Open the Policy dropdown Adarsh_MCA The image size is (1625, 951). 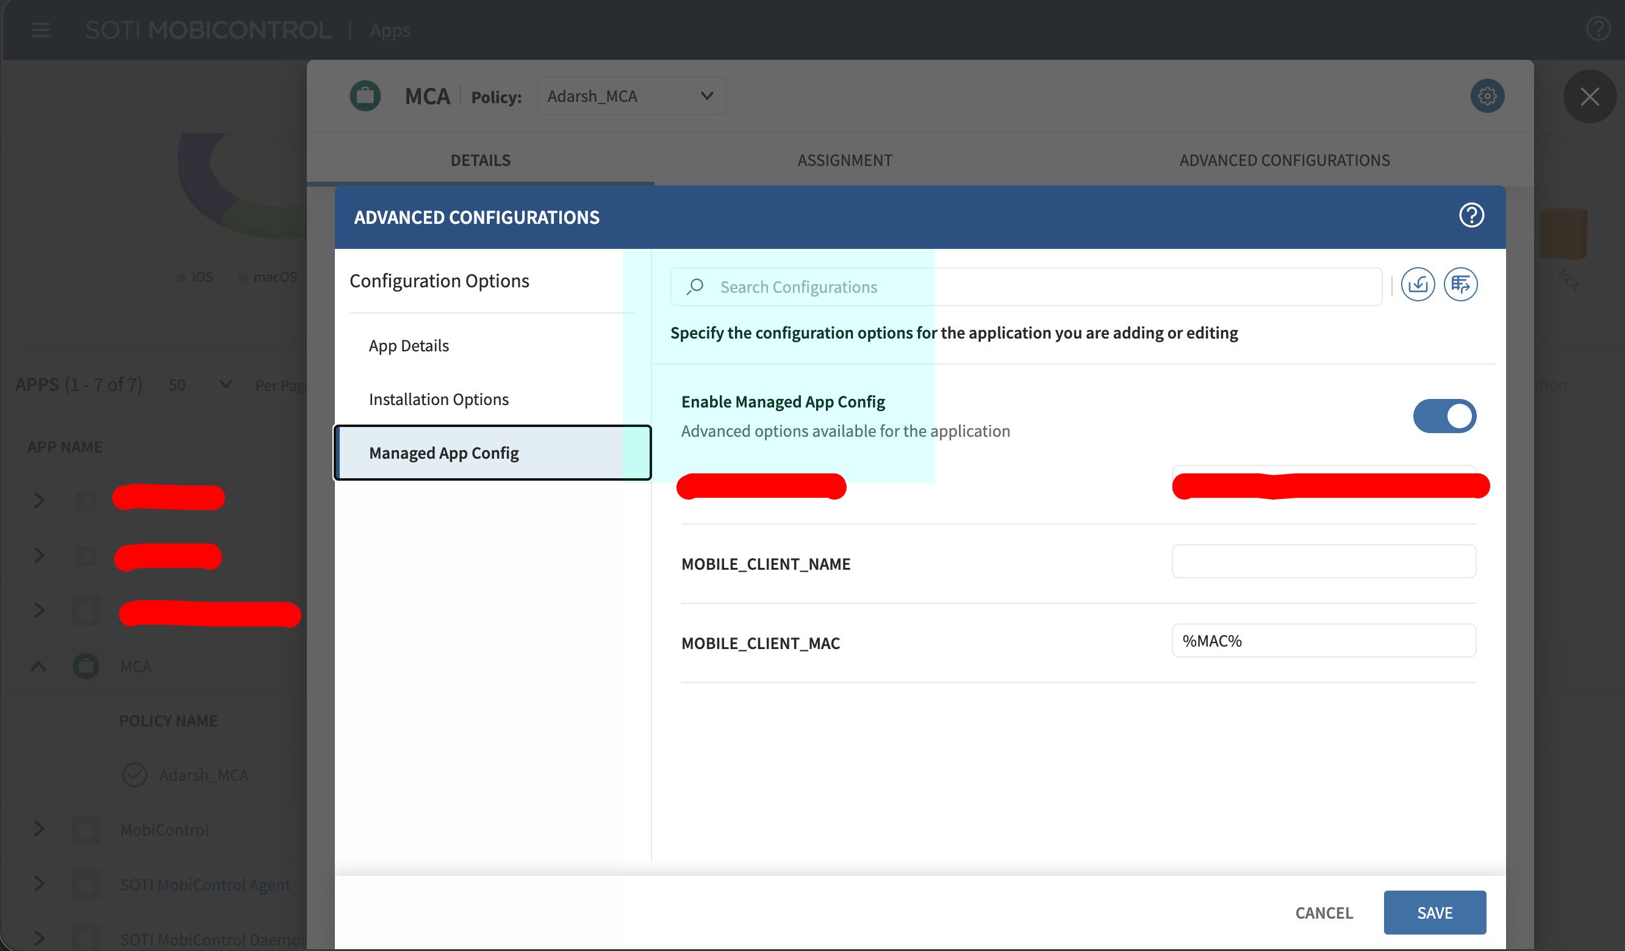631,96
